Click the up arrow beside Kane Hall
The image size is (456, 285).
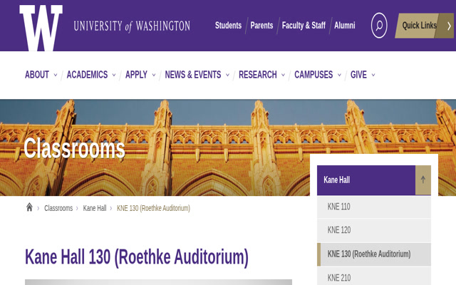point(423,180)
